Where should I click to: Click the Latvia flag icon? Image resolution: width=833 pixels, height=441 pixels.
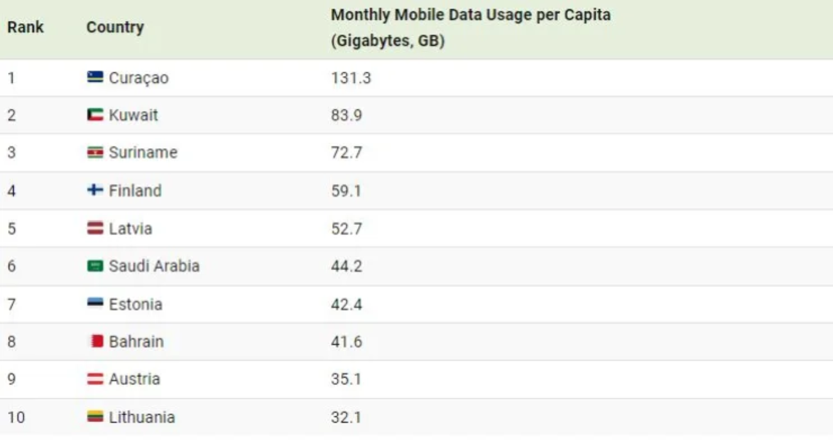[x=95, y=229]
